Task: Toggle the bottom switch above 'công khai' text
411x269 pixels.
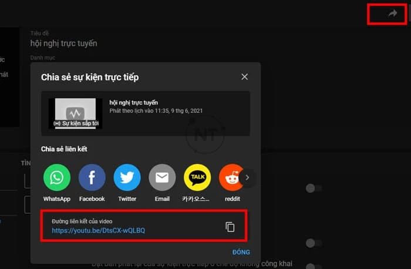Action: tap(314, 266)
